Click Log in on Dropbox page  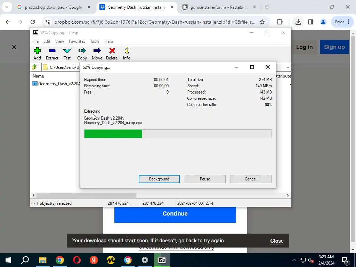pos(305,47)
